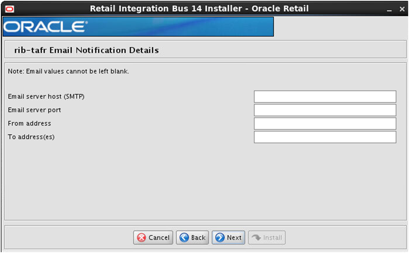Click the Oracle logo banner
The width and height of the screenshot is (409, 253).
pos(138,27)
